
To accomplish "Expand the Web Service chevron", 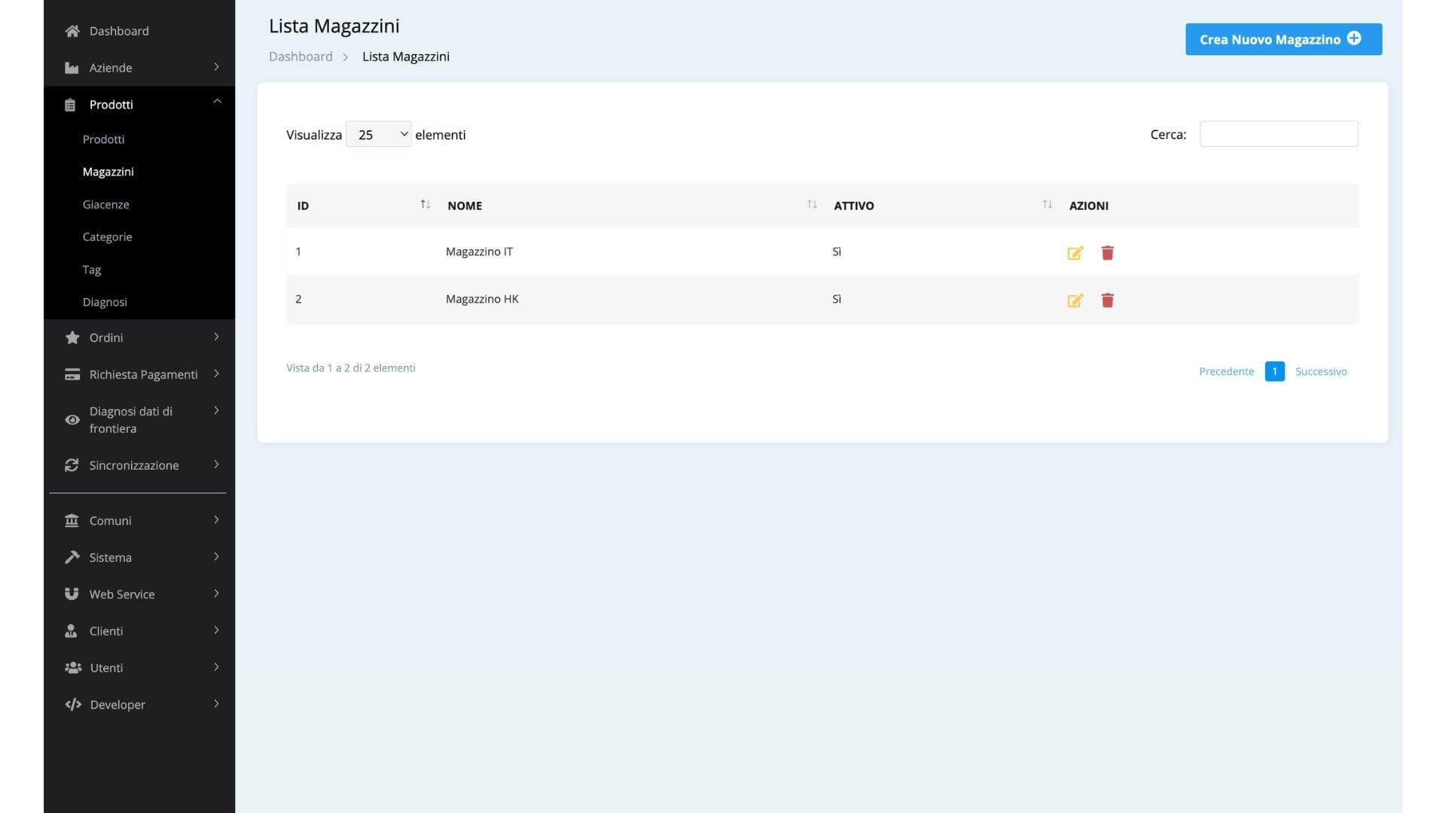I will pos(216,593).
